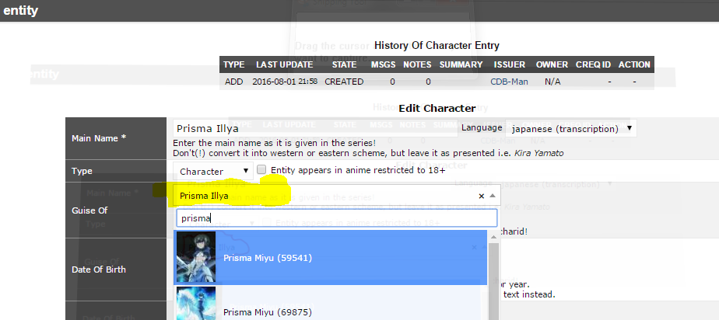This screenshot has width=719, height=320.
Task: Choose Prisma Miyu (69875) from results
Action: click(x=267, y=311)
